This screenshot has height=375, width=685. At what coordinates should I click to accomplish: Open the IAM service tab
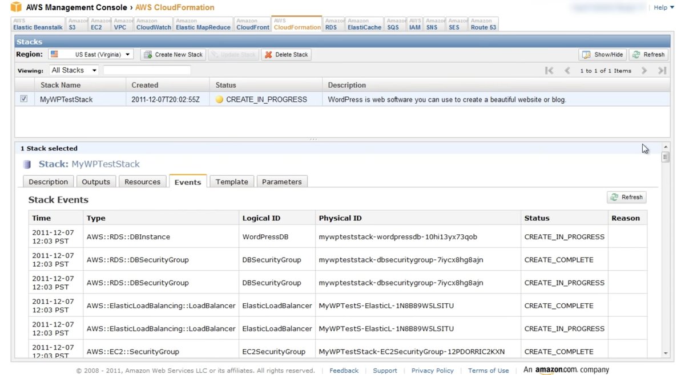click(x=415, y=25)
